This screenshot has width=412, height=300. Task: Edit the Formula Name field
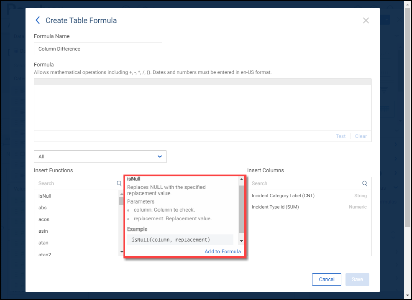(98, 49)
